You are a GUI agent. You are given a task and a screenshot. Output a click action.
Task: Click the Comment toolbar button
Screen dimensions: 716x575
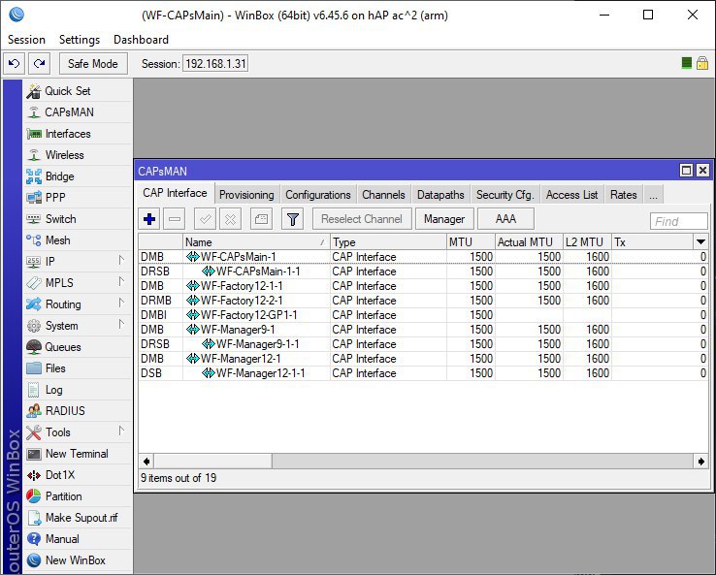(261, 219)
